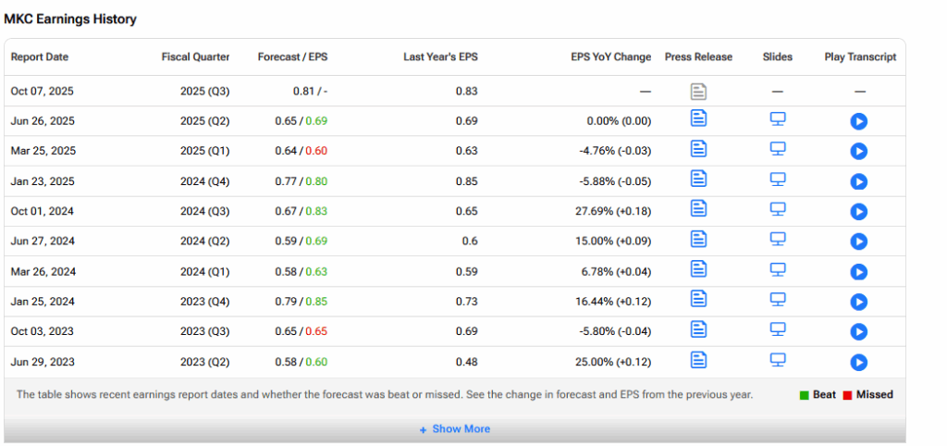Image resolution: width=947 pixels, height=446 pixels.
Task: Open press release for Jun 27, 2024
Action: click(698, 240)
